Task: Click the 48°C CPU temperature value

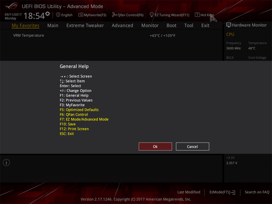Action: pyautogui.click(x=252, y=48)
